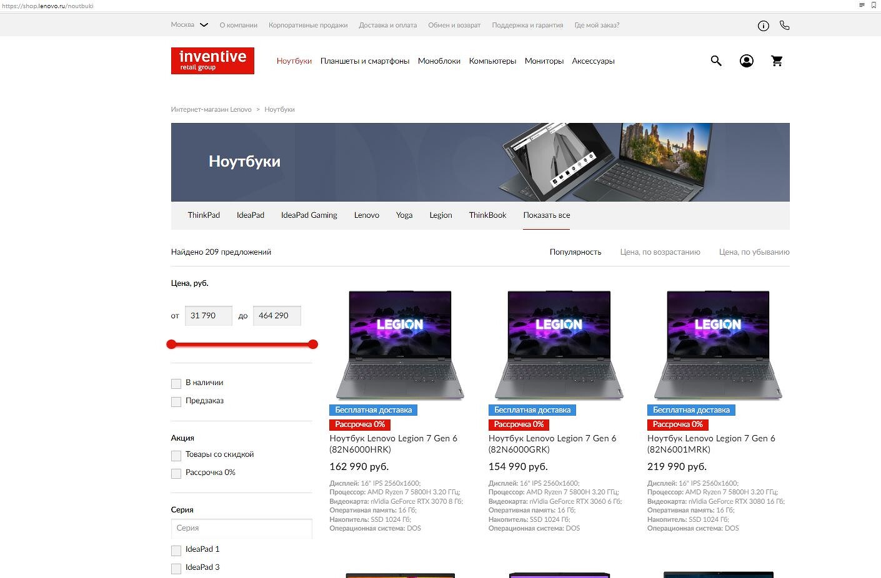Image resolution: width=881 pixels, height=578 pixels.
Task: Open 'Корпоративные продажи' link
Action: [308, 26]
